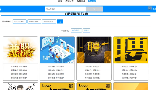Viewport: 156px width, 90px height.
Task: Click the gray search icon button in blue bar
Action: pos(94,9)
